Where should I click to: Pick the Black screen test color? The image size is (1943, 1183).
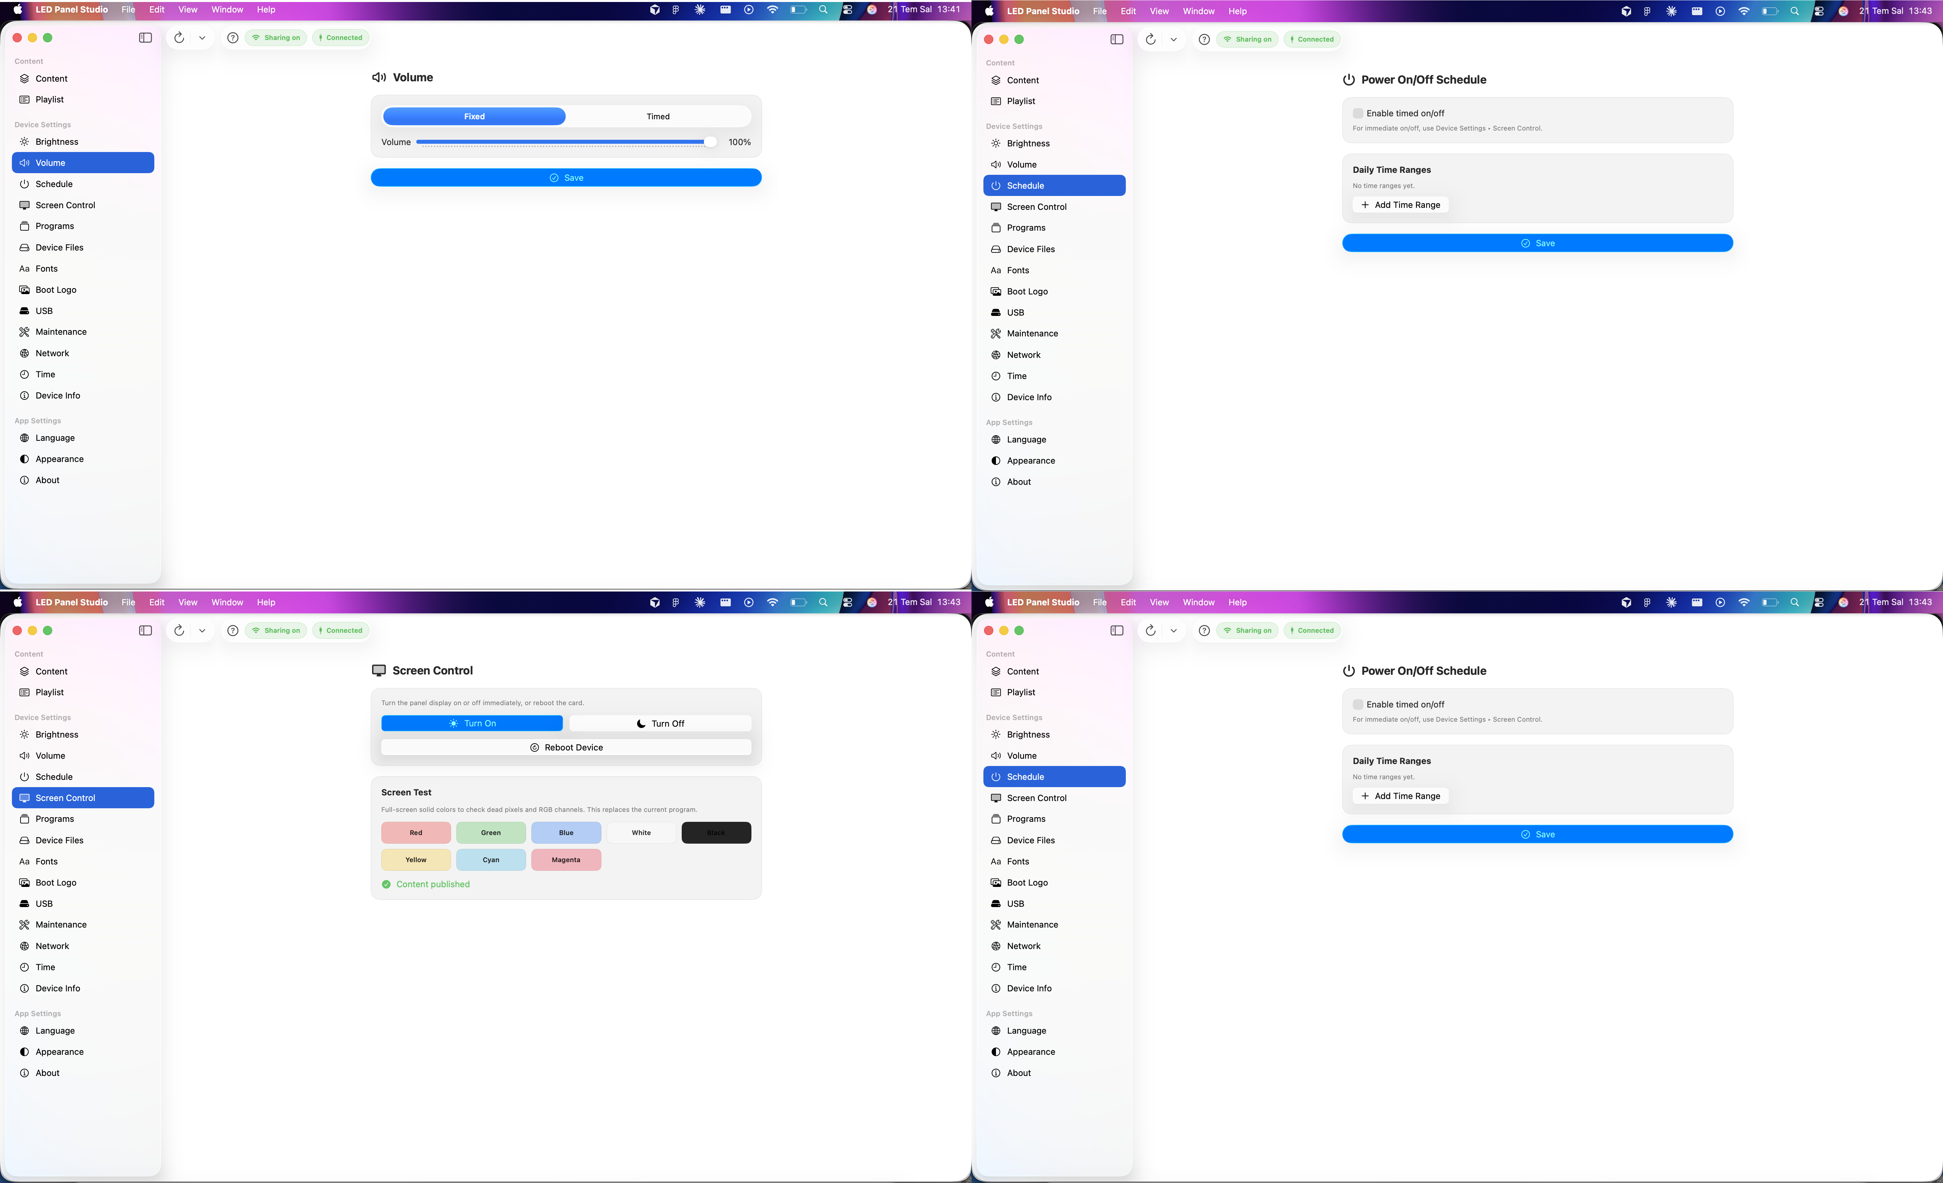(x=716, y=833)
